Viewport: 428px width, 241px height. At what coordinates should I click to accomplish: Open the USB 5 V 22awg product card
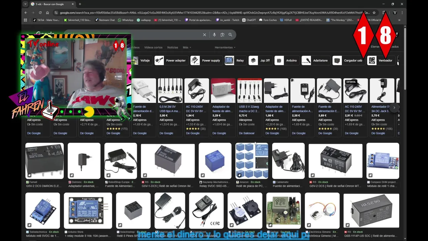pos(249,107)
